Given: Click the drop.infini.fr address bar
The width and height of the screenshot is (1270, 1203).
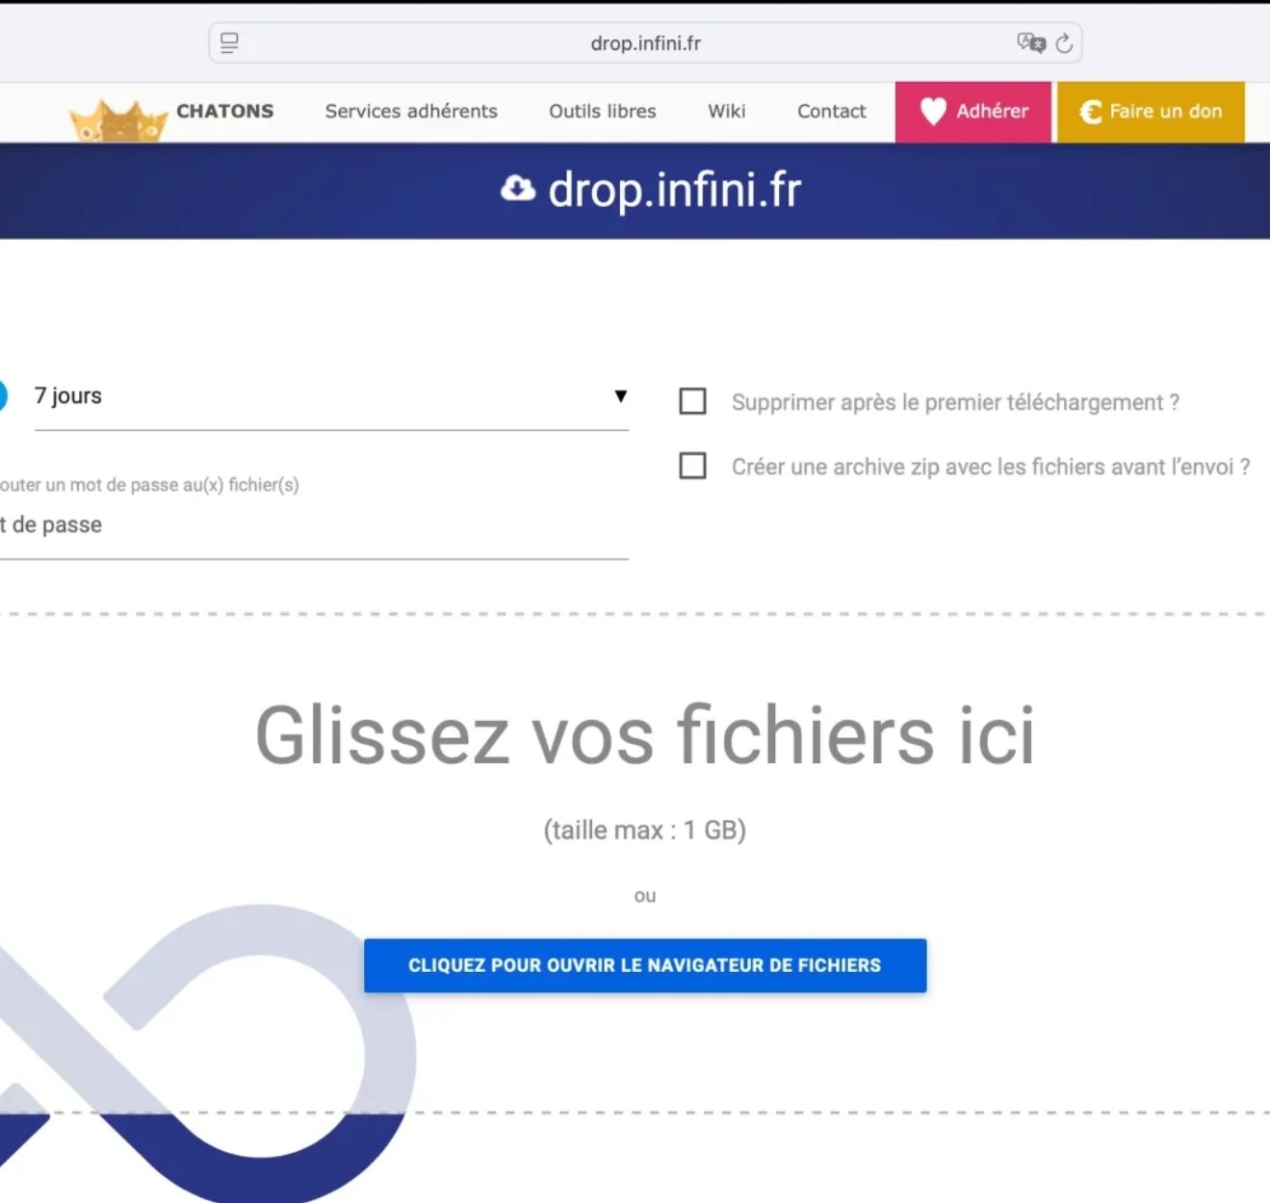Looking at the screenshot, I should point(645,43).
